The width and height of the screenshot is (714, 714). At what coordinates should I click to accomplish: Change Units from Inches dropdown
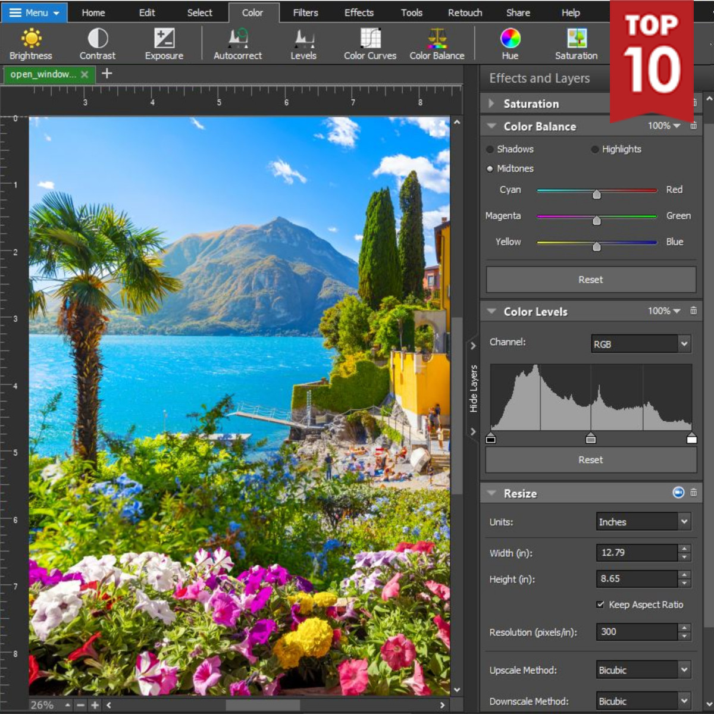643,522
